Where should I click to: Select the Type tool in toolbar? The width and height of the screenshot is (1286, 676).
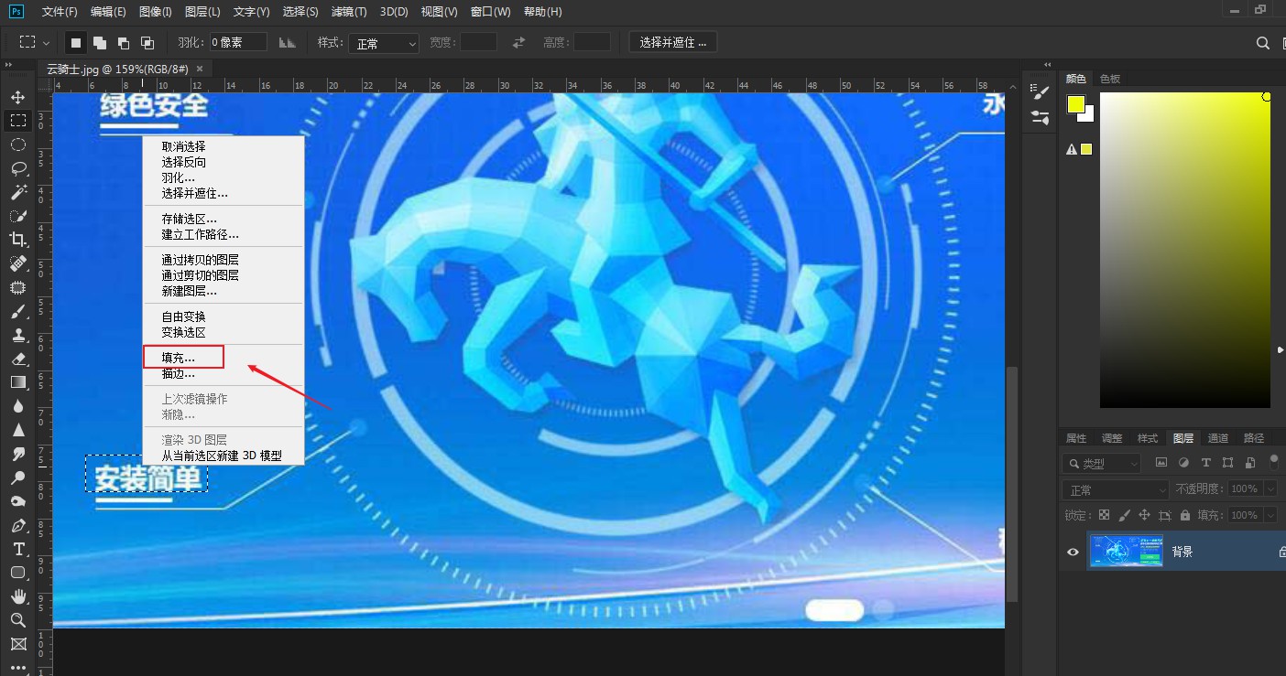point(17,549)
